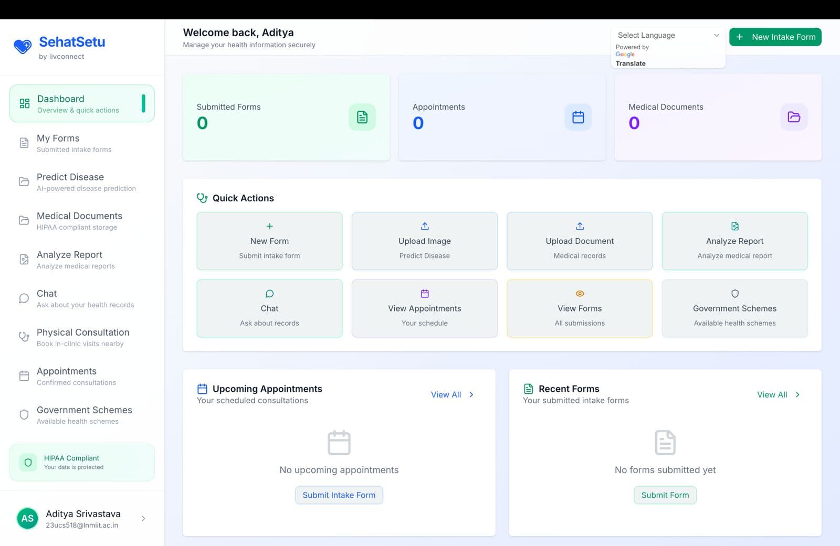The image size is (840, 546).
Task: Click the Submitted Forms stat card
Action: point(286,117)
